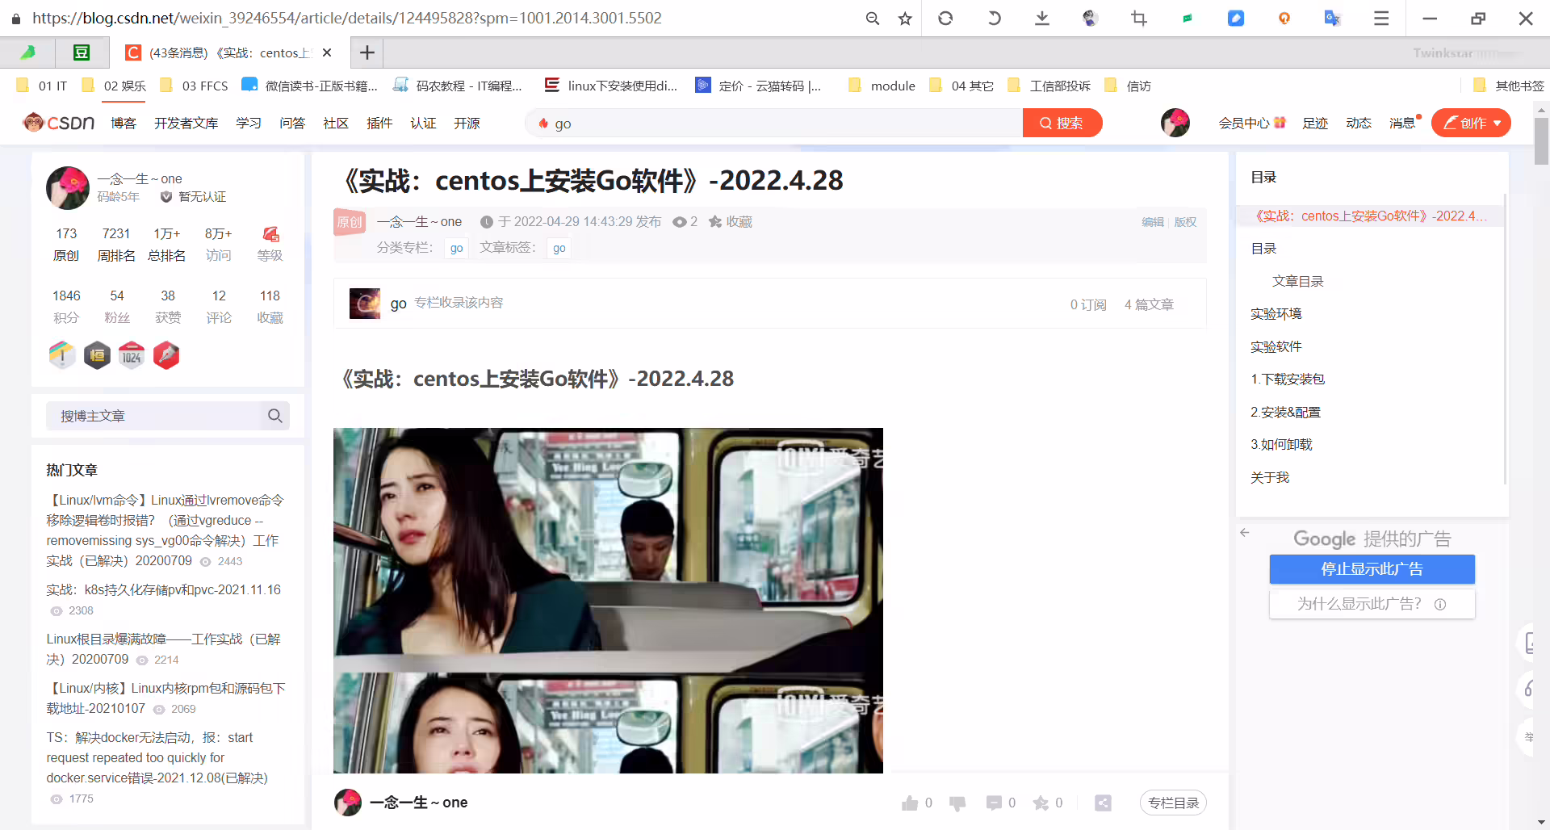Open 会员中心 in the header
The width and height of the screenshot is (1550, 830).
tap(1251, 123)
